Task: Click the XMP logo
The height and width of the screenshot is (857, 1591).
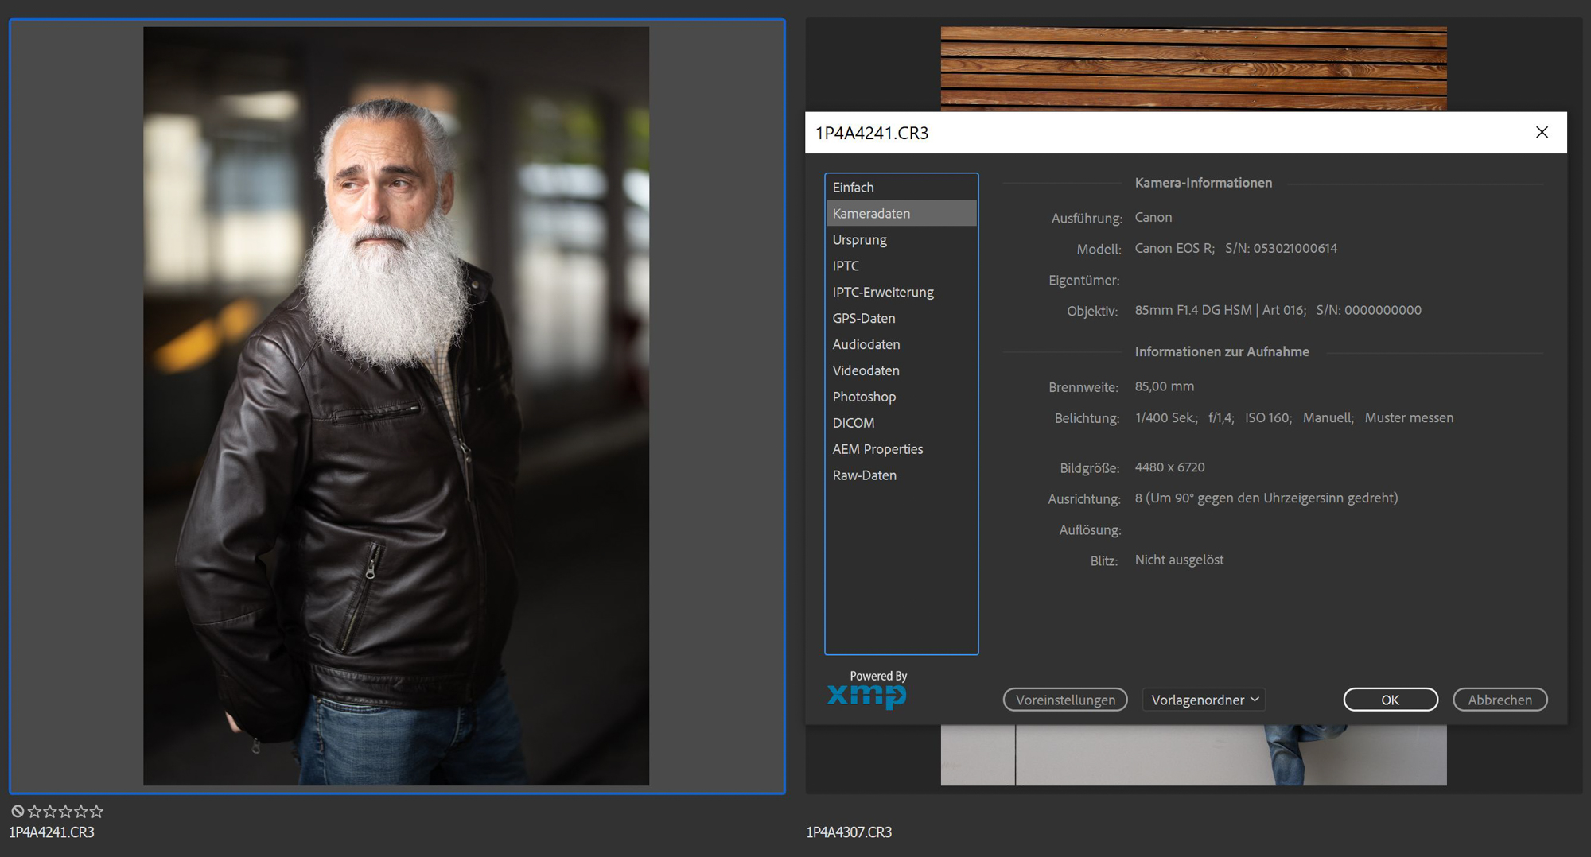Action: 866,694
